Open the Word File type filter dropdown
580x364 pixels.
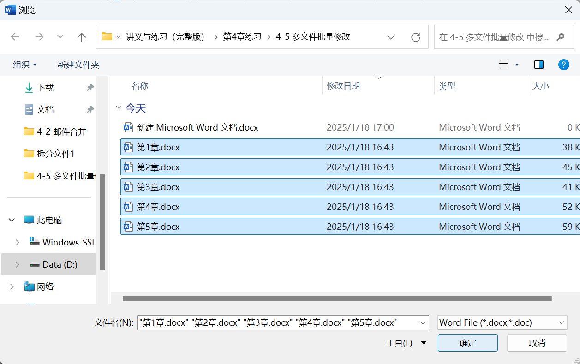click(x=502, y=322)
